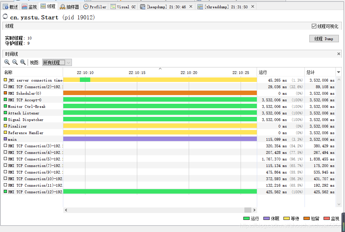Click the 线程 Dump button
Viewport: 345px width, 232px height.
[x=324, y=39]
